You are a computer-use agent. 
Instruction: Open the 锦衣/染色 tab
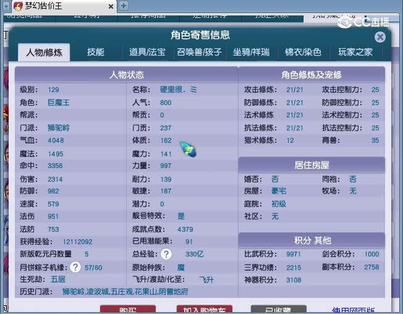[303, 52]
